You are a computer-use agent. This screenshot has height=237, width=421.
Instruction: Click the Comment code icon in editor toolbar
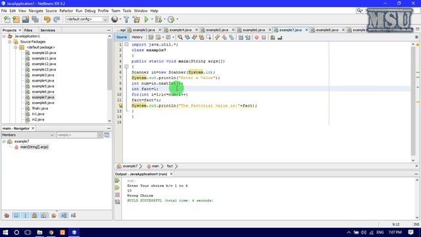272,38
